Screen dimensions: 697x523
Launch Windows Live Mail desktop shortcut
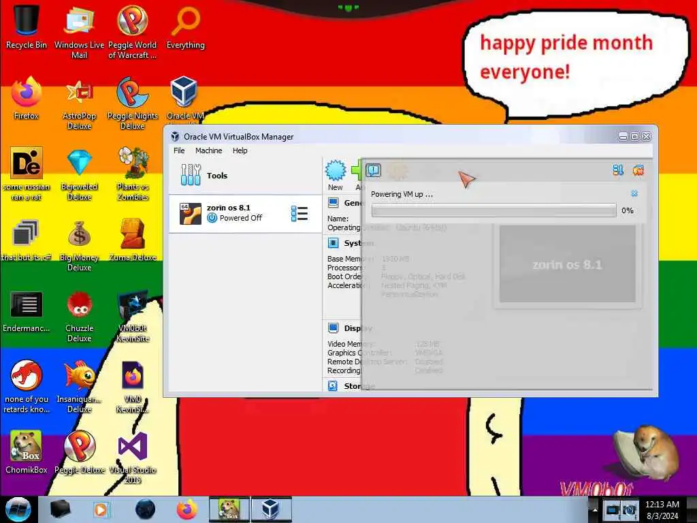(79, 31)
